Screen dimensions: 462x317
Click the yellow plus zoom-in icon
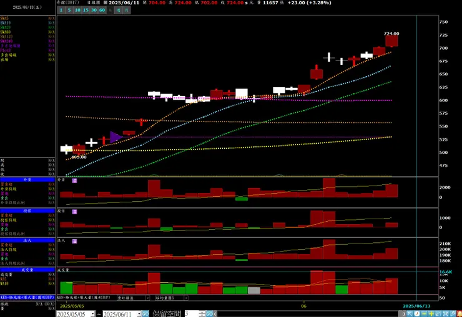431,314
